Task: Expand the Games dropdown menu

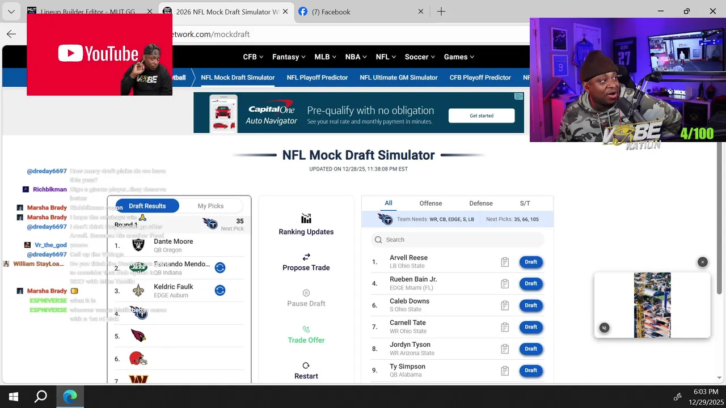Action: [x=459, y=57]
